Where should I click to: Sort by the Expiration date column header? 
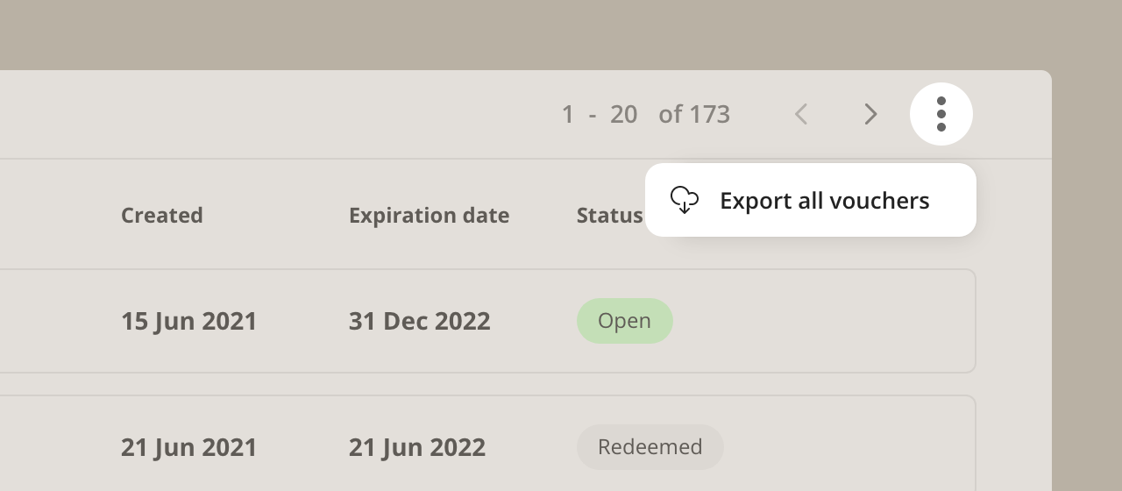point(430,215)
